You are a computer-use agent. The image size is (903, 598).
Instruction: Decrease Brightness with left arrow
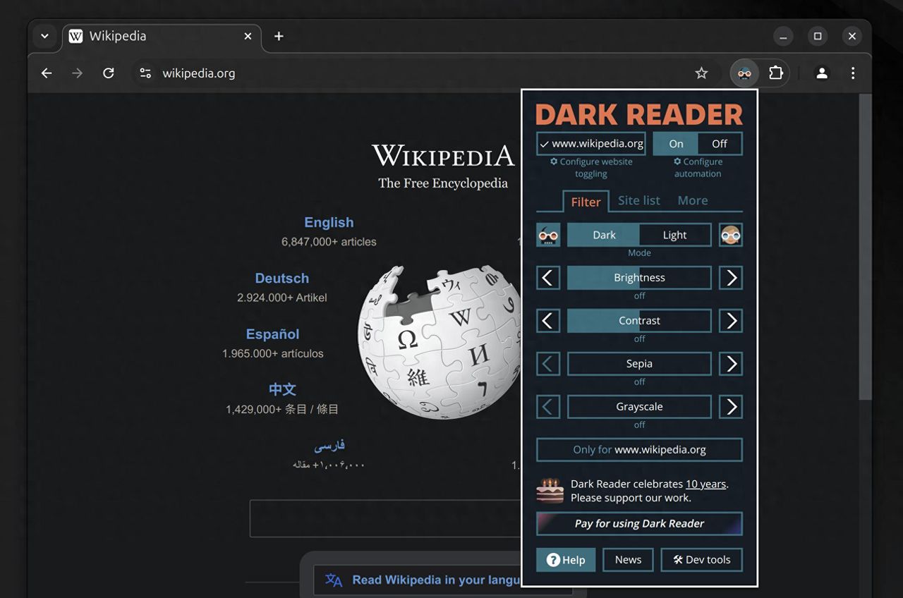pyautogui.click(x=548, y=278)
